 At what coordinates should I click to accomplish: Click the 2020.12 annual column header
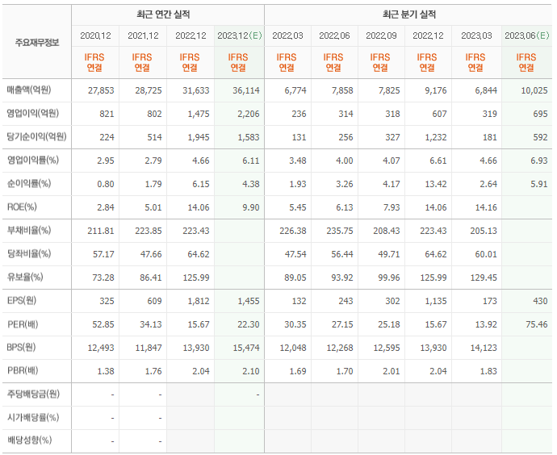pyautogui.click(x=95, y=35)
